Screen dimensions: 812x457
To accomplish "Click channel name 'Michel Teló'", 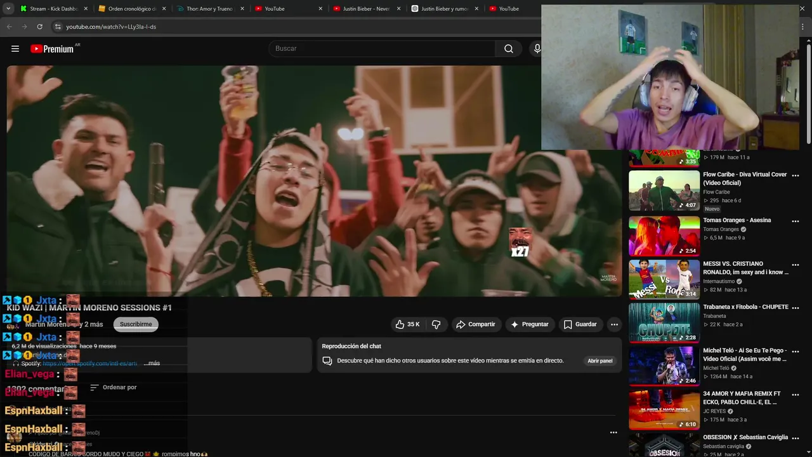I will click(716, 368).
